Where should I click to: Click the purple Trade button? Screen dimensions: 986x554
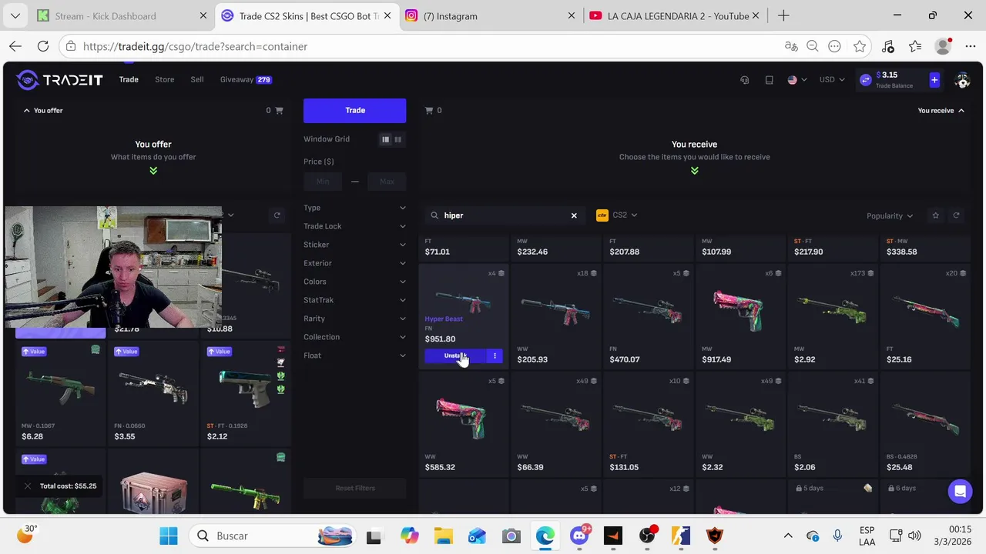click(354, 110)
